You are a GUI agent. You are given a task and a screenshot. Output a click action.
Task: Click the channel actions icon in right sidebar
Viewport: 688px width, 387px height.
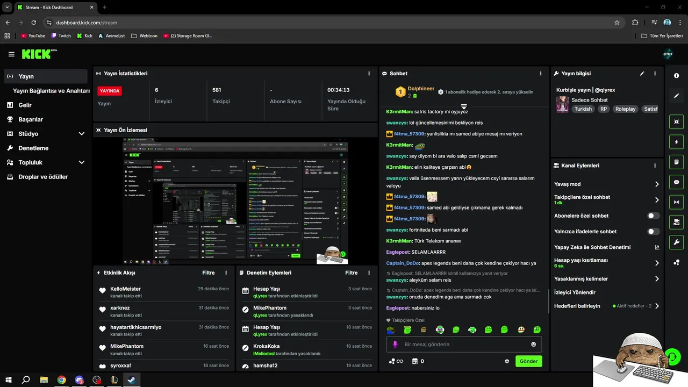coord(677,222)
